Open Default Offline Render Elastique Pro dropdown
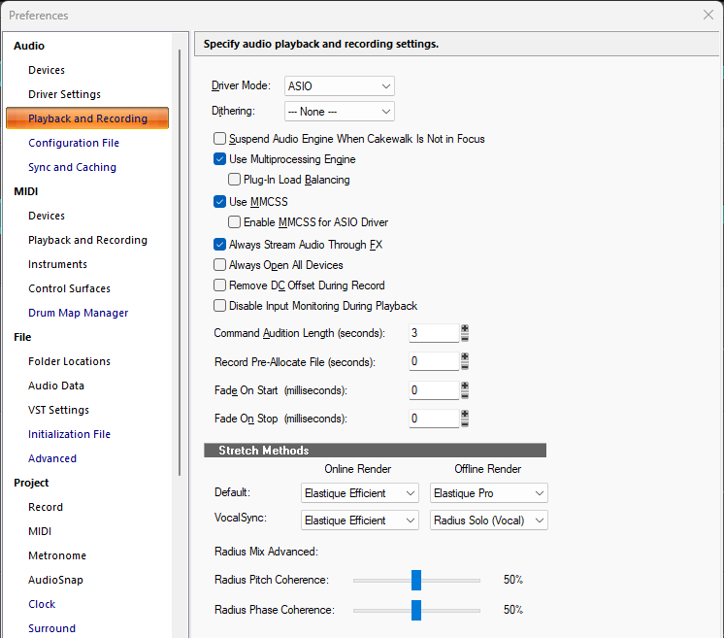This screenshot has height=638, width=724. (488, 493)
